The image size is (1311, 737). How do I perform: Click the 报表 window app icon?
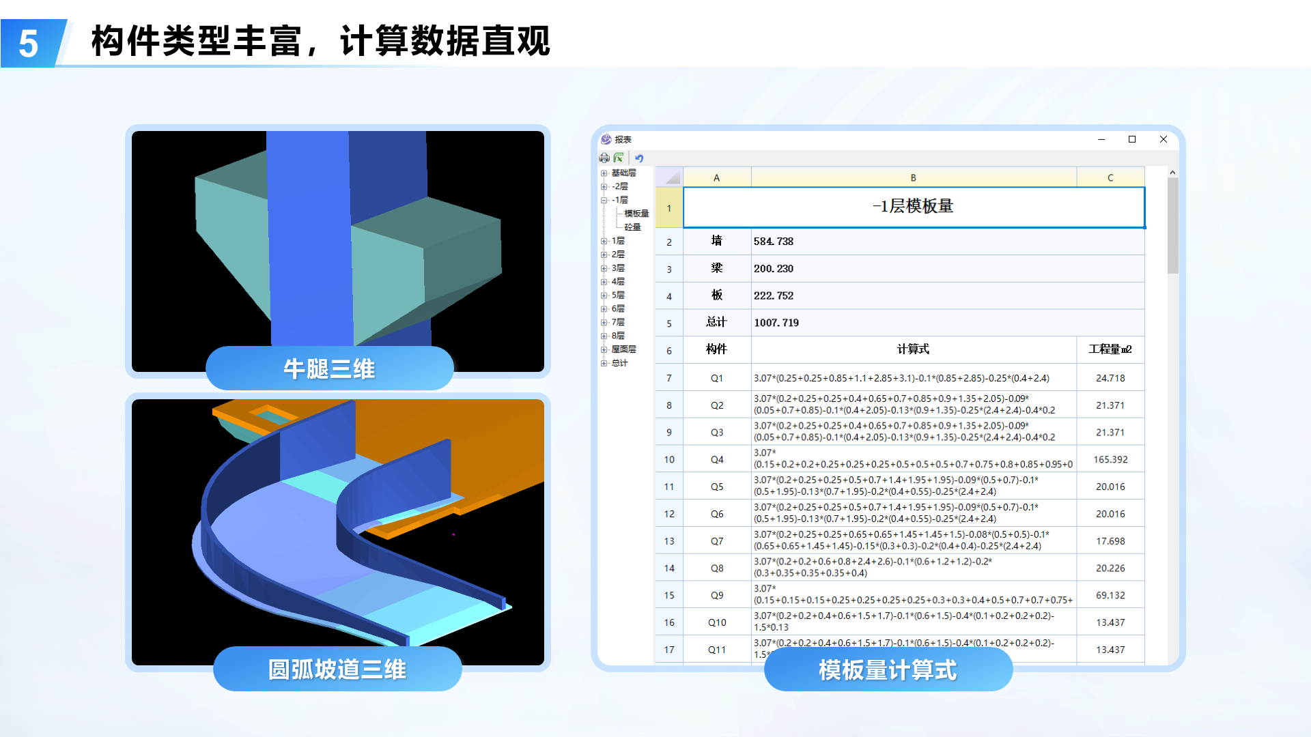click(606, 139)
